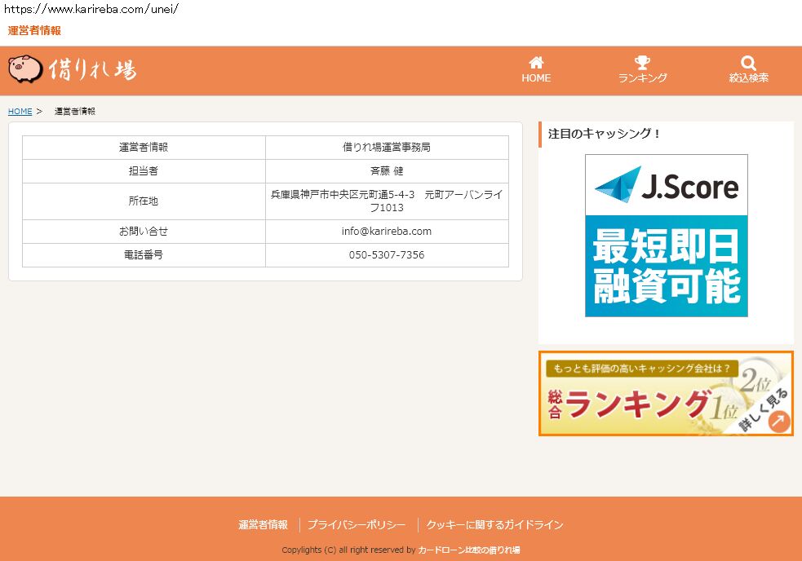Screen dimensions: 802x561
Task: Click the phone number 050-5307-7356
Action: click(x=387, y=255)
